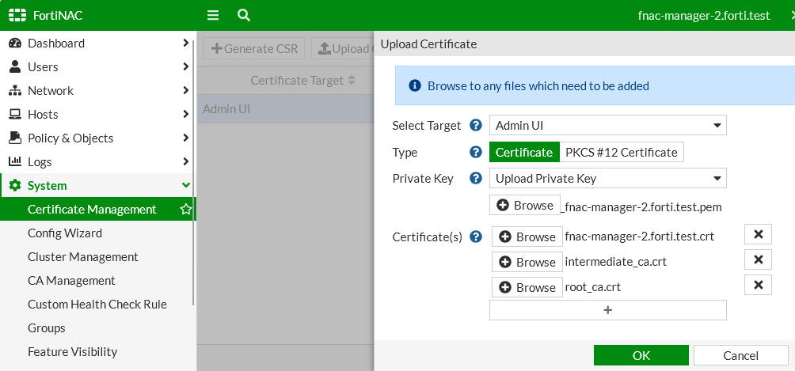
Task: Click Generate CSR button
Action: coord(254,49)
